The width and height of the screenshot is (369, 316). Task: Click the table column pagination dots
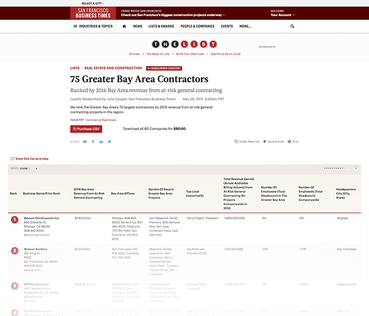click(334, 168)
